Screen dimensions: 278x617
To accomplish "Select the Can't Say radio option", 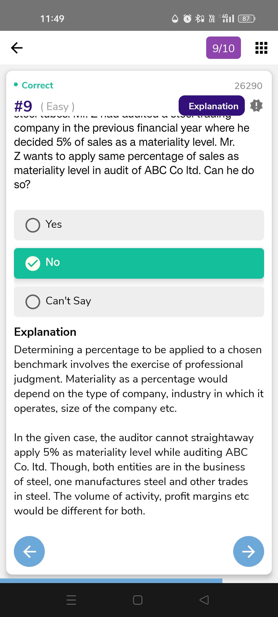I will pos(33,302).
